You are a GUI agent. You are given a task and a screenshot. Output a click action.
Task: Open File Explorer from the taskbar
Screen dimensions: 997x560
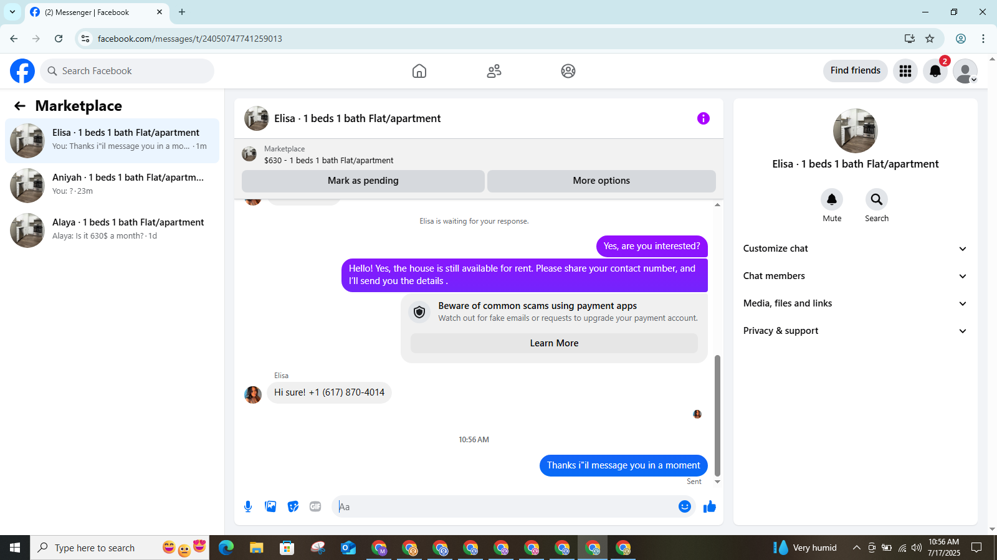click(x=256, y=548)
